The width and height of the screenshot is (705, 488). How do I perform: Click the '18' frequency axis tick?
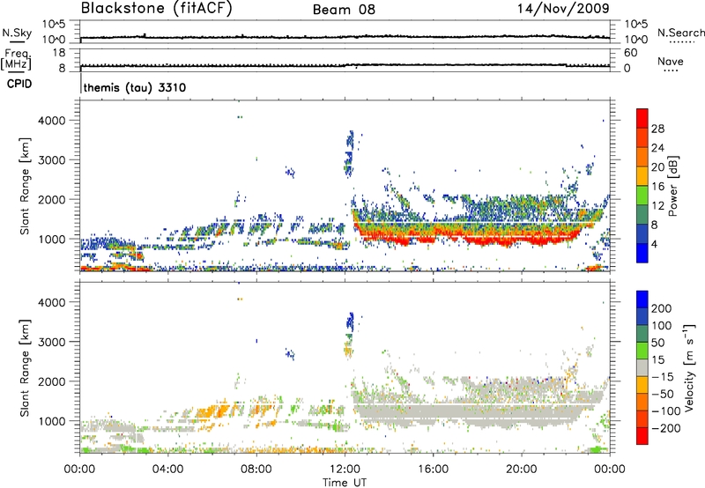(59, 53)
